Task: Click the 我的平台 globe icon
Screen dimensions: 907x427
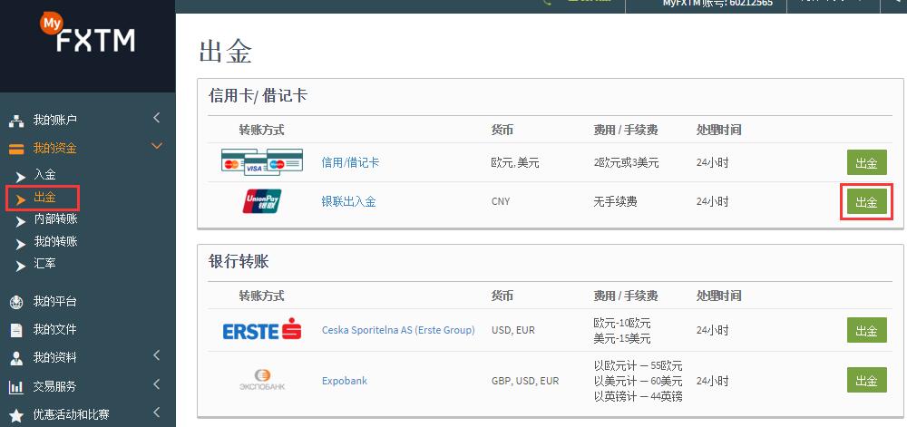Action: [15, 302]
